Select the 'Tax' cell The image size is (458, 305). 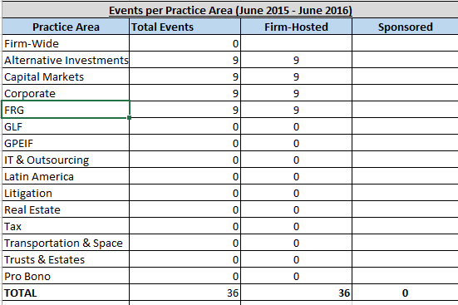pyautogui.click(x=66, y=226)
